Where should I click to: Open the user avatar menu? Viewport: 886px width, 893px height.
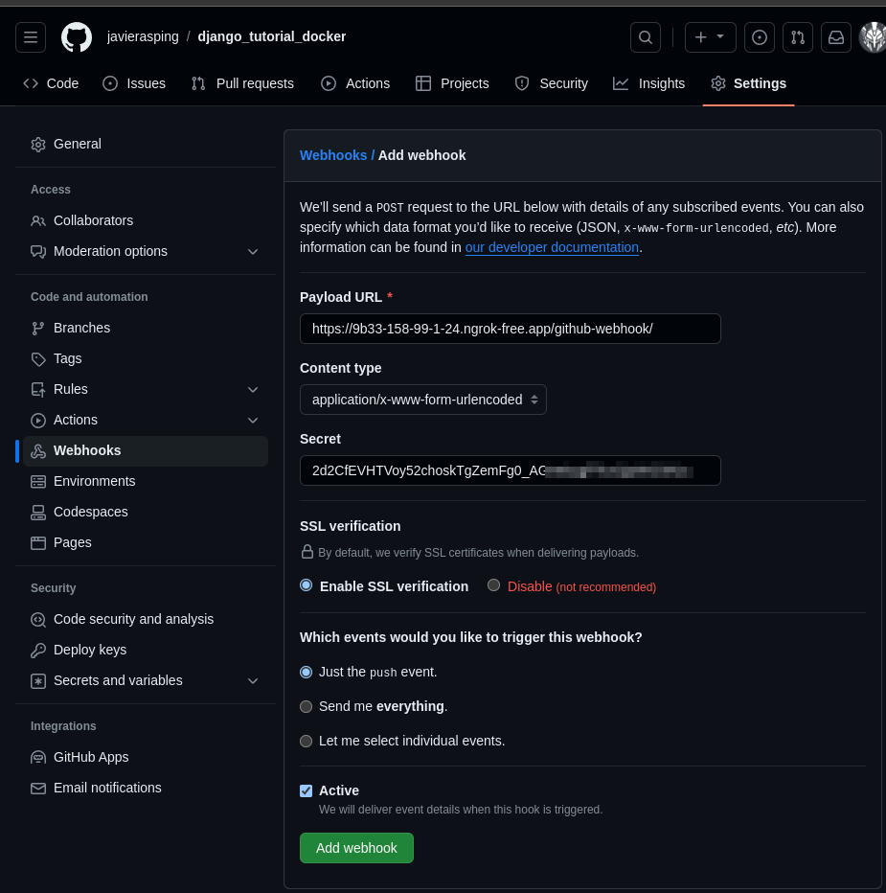point(873,37)
